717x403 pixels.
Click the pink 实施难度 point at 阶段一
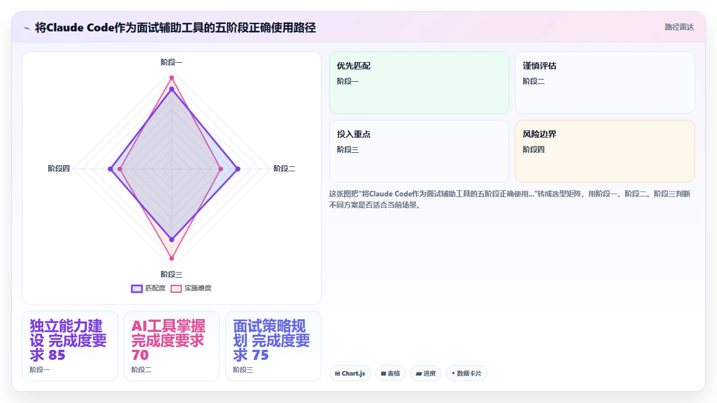point(171,78)
